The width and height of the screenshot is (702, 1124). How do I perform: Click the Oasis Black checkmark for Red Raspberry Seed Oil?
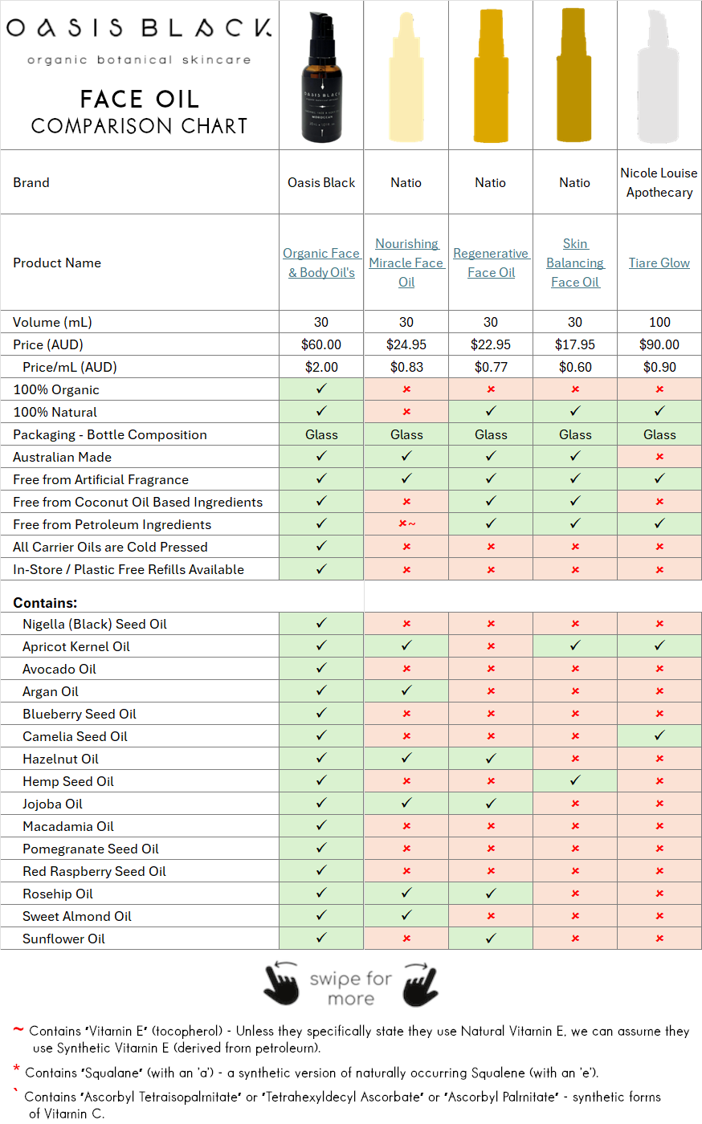(x=321, y=870)
